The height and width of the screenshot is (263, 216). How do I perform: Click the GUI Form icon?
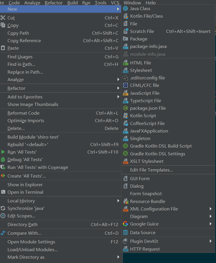(x=125, y=178)
